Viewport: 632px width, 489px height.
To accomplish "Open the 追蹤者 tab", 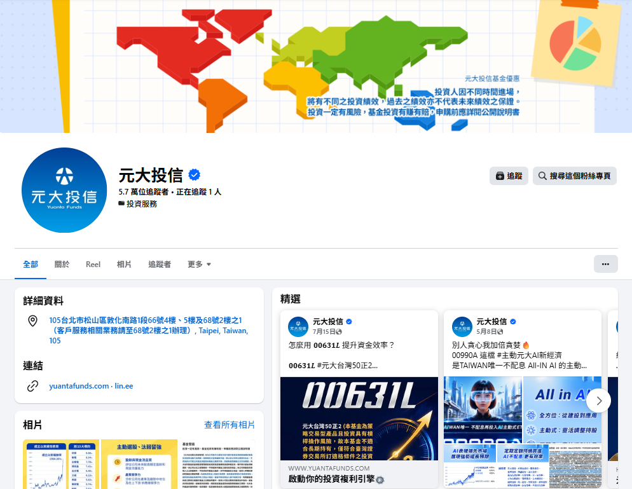I will click(160, 265).
